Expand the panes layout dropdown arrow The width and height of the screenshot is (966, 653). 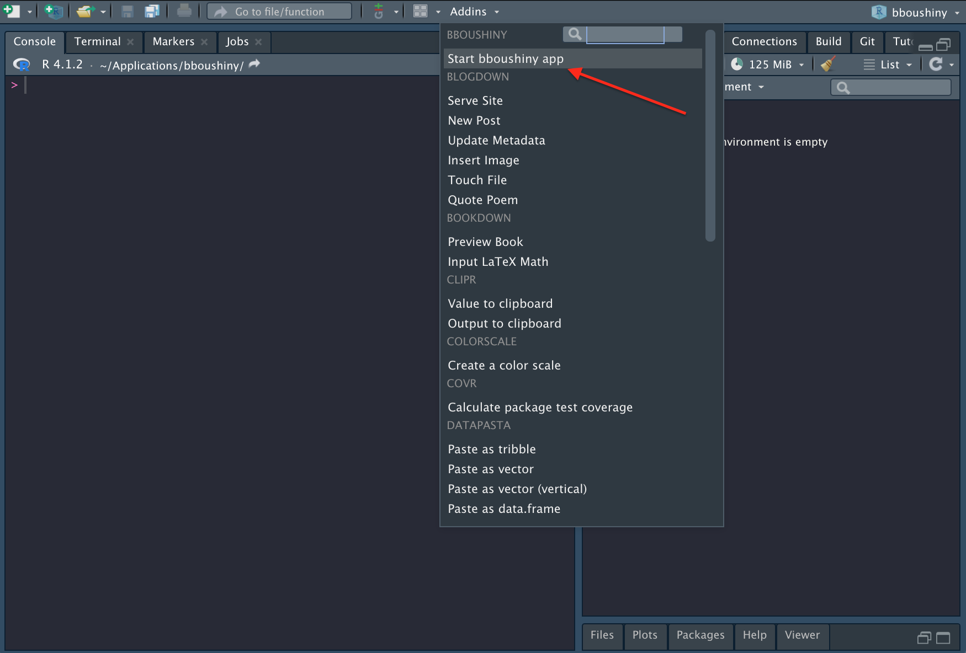tap(438, 12)
